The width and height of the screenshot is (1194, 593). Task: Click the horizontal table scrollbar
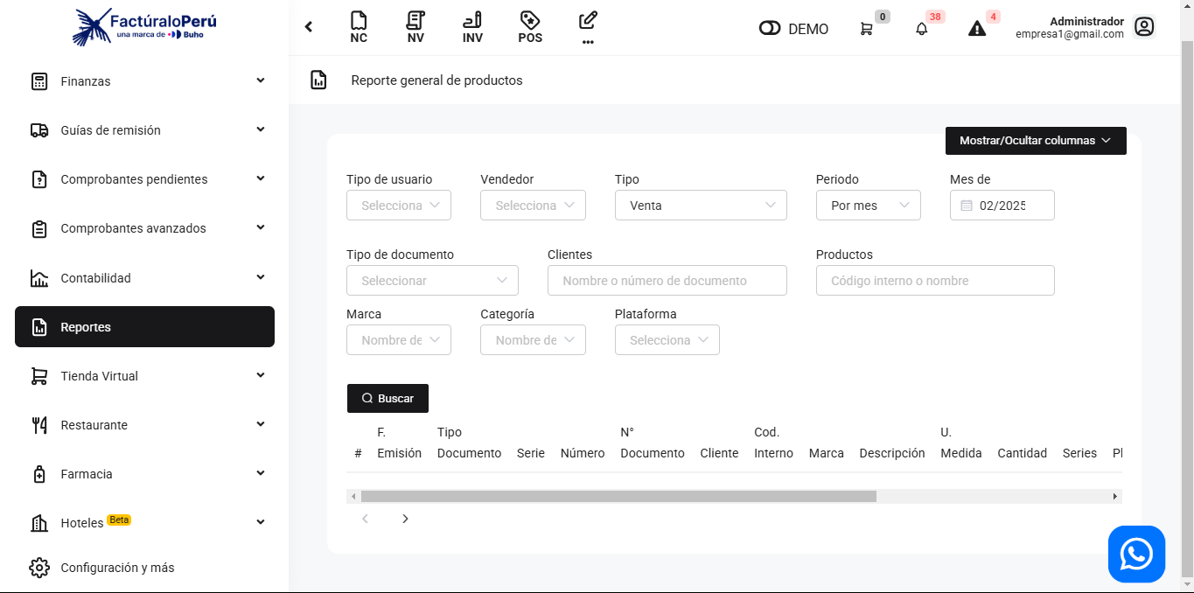coord(618,496)
